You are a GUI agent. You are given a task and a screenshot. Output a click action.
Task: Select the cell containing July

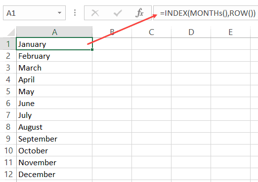click(x=54, y=115)
